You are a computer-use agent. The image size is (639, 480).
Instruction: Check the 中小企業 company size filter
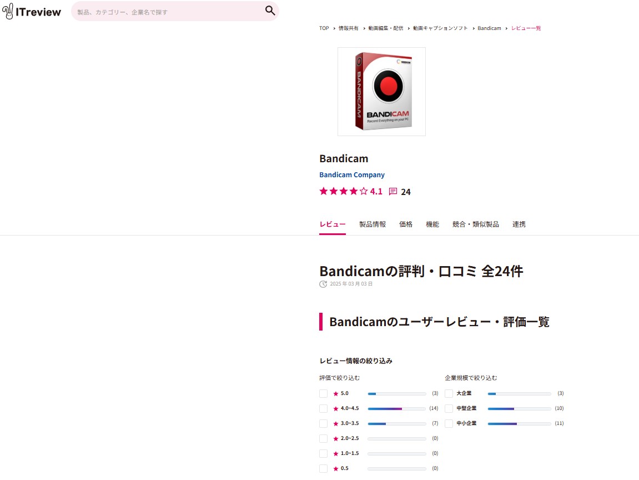click(449, 424)
